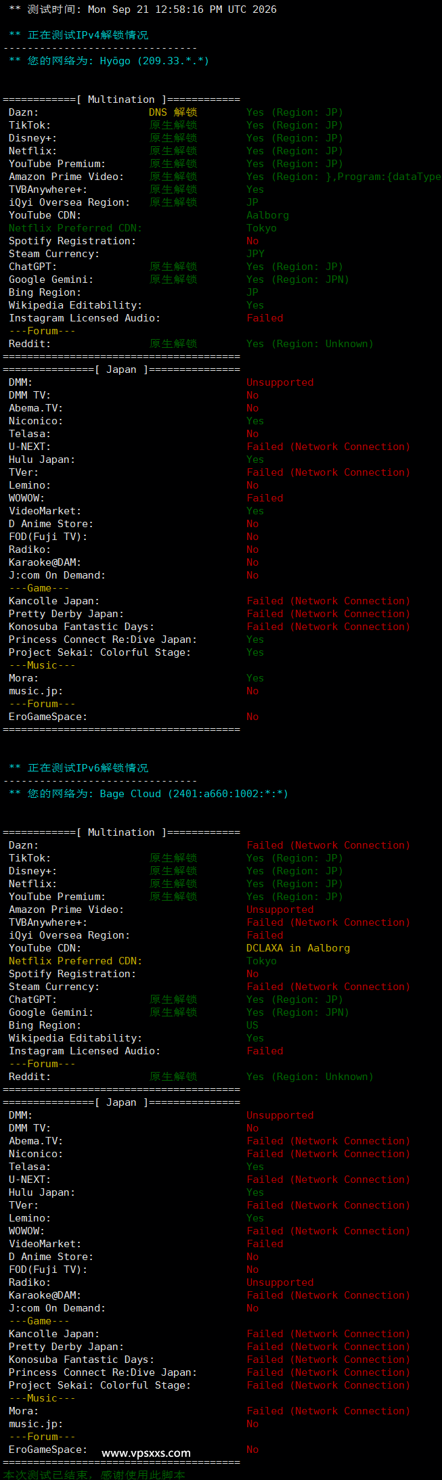Click IPv4 Instagram Licensed Audio result "Failed"

point(265,318)
